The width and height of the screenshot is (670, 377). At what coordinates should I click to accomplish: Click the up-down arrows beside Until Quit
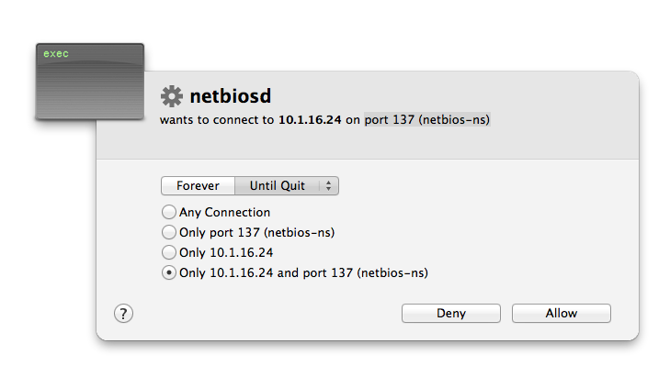pyautogui.click(x=328, y=186)
